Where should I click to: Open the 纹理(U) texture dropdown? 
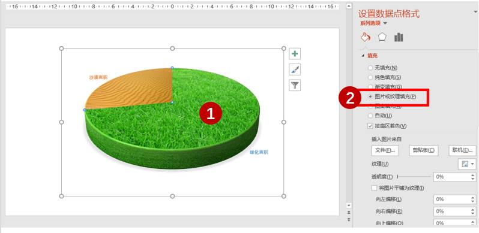click(467, 164)
